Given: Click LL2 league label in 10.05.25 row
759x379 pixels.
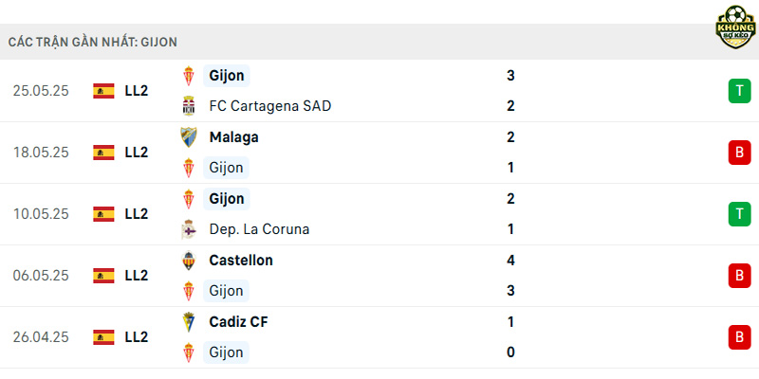Looking at the screenshot, I should 136,214.
